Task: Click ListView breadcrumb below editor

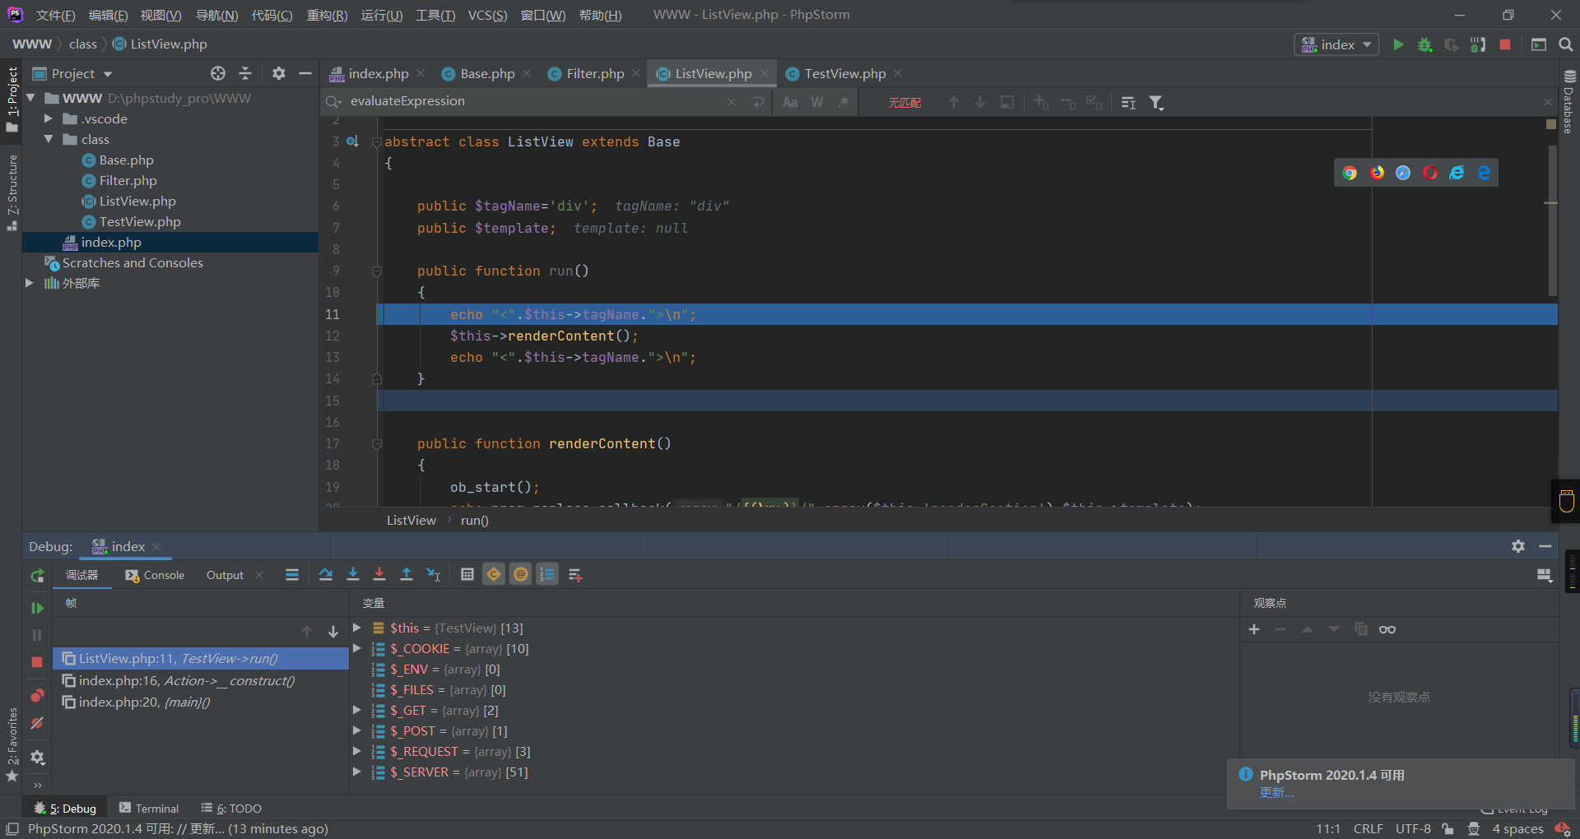Action: 411,520
